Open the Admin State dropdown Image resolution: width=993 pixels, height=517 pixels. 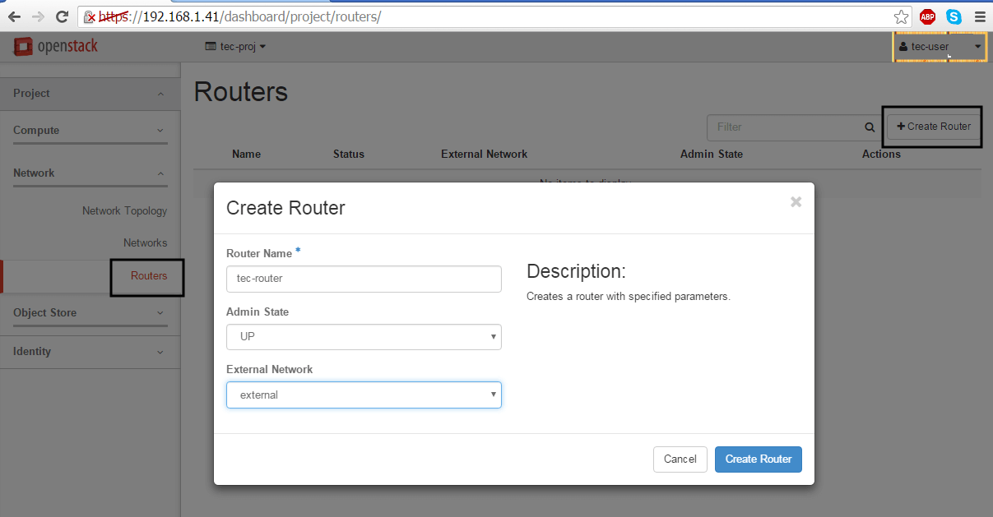point(364,337)
